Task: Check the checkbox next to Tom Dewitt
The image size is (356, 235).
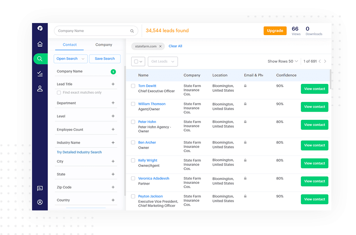Action: 133,85
